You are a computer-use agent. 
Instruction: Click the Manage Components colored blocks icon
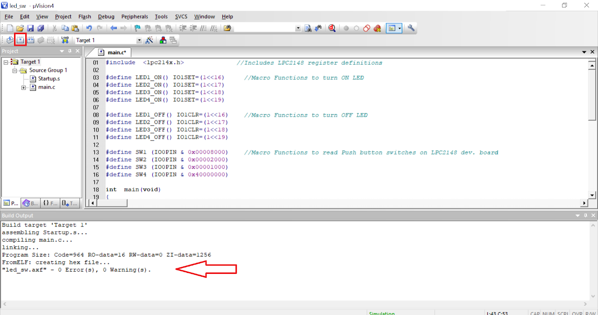click(163, 40)
